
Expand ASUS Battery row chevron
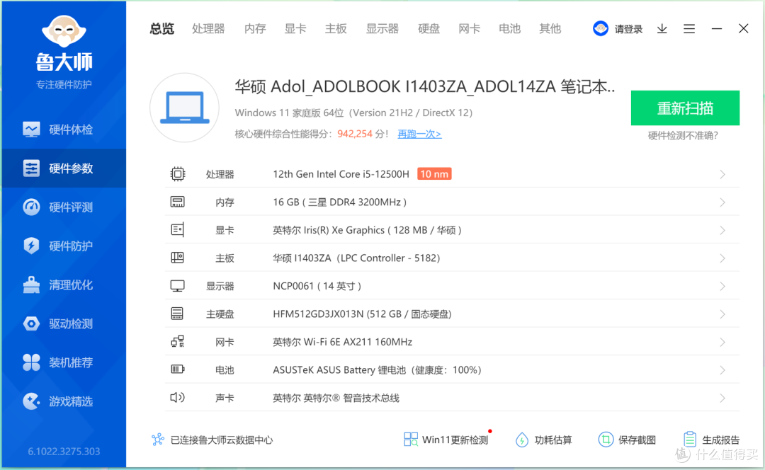click(722, 370)
